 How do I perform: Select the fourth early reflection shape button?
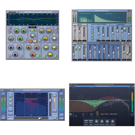[x=92, y=39]
